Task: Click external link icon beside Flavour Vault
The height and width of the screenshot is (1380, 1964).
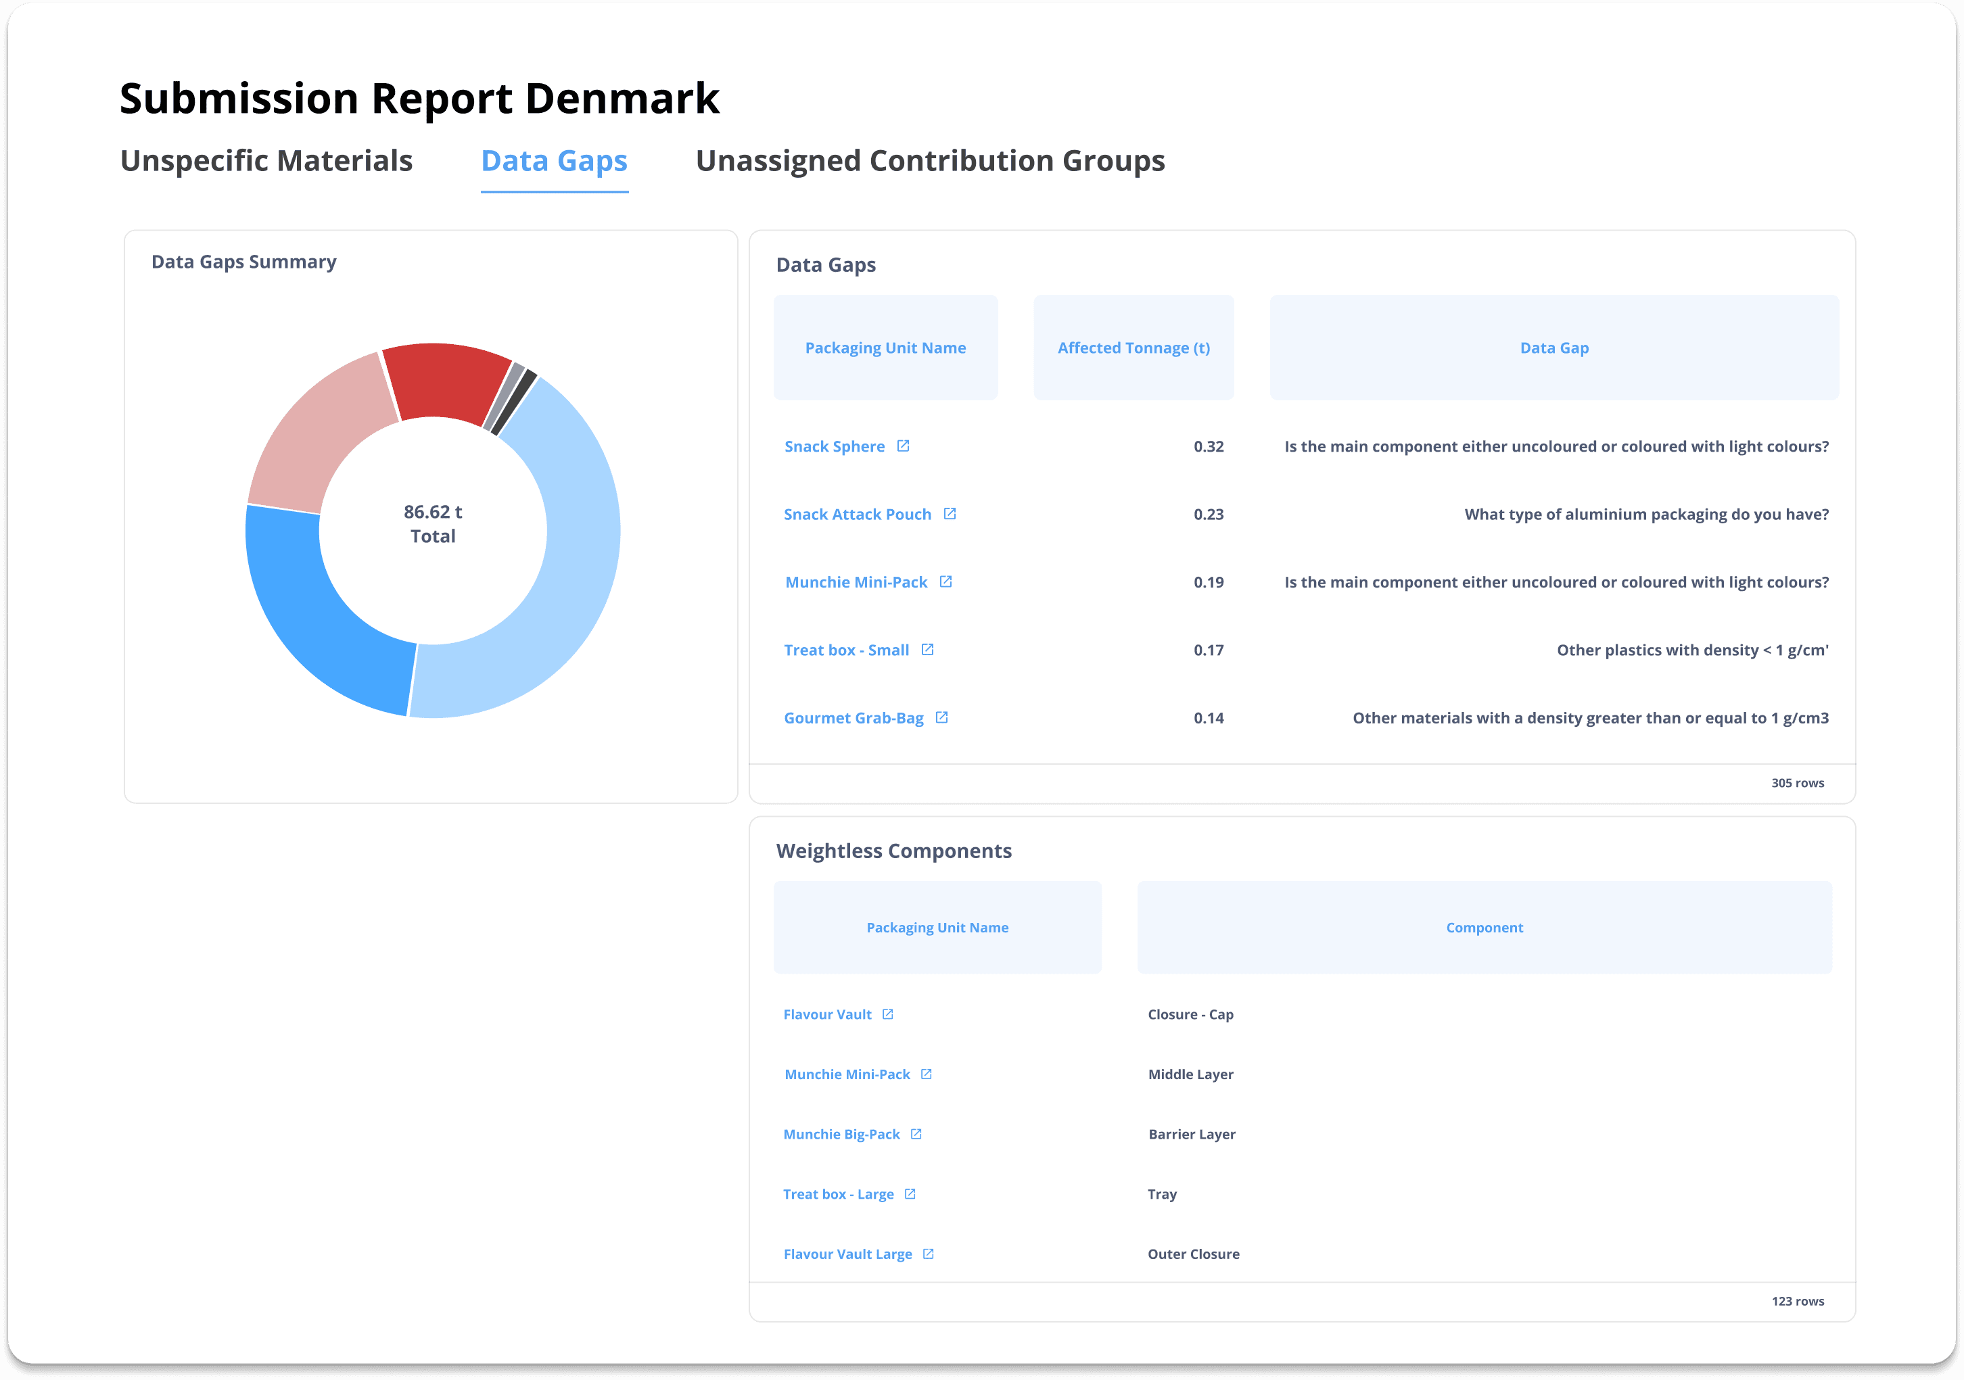Action: 888,1014
